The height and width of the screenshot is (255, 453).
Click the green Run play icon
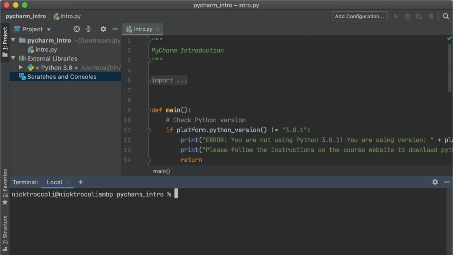point(396,16)
